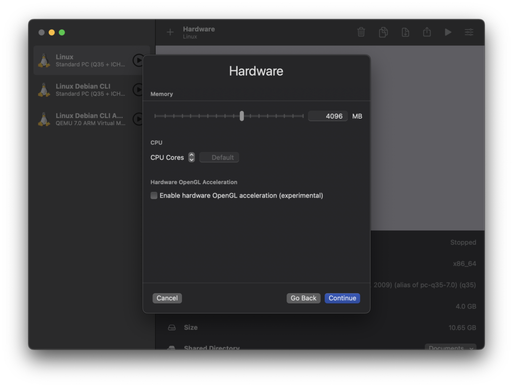Click the memory slider handle

click(242, 116)
